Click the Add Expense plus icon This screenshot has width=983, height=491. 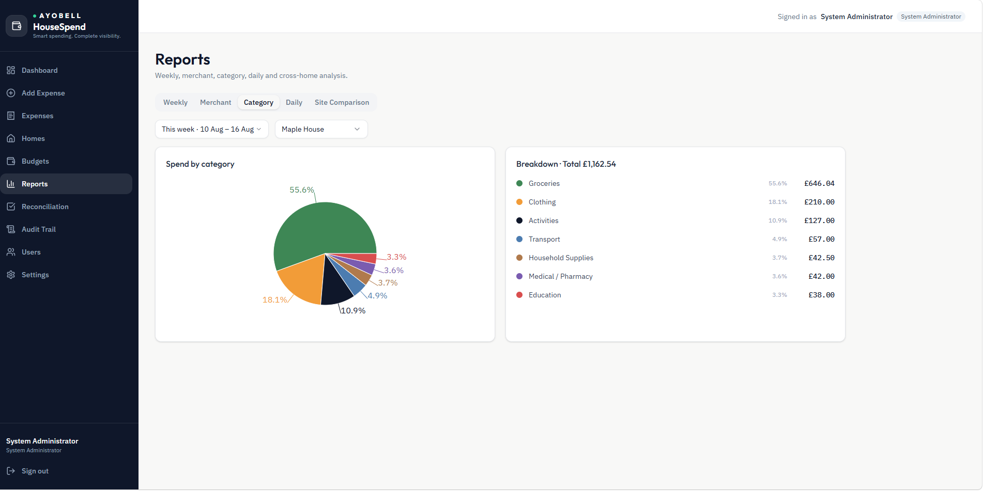coord(11,93)
